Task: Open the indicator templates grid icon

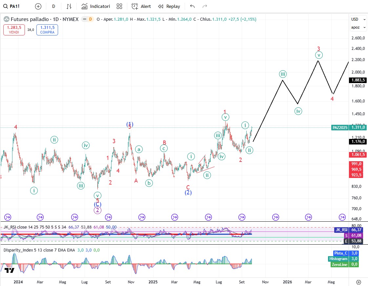Action: click(x=119, y=6)
